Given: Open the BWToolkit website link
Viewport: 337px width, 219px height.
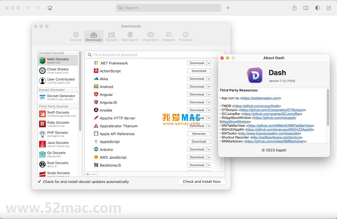Looking at the screenshot, I should (x=269, y=133).
